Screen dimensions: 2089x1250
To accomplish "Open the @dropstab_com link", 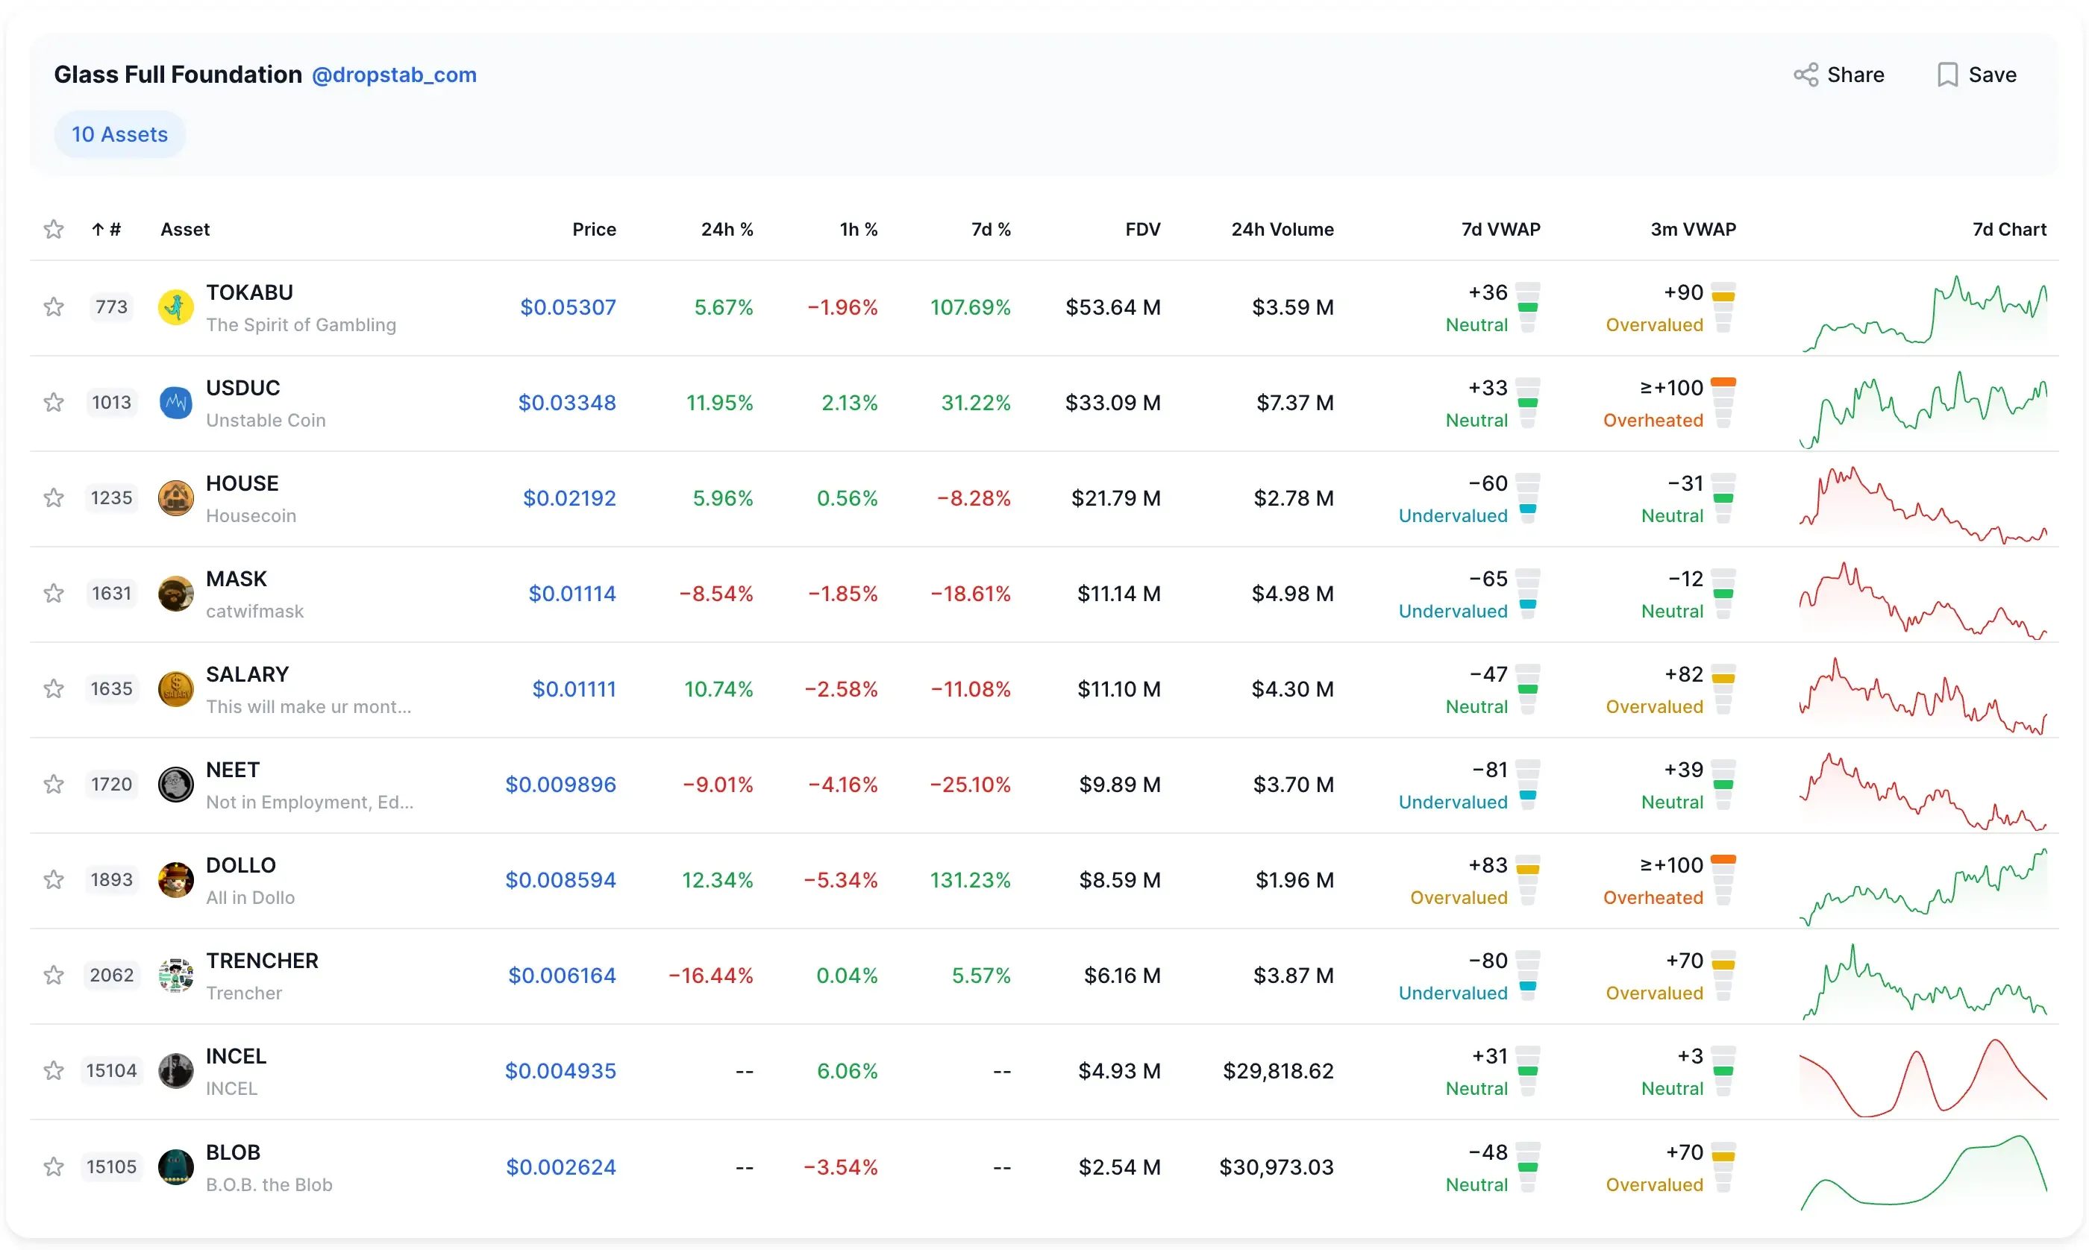I will (x=393, y=75).
